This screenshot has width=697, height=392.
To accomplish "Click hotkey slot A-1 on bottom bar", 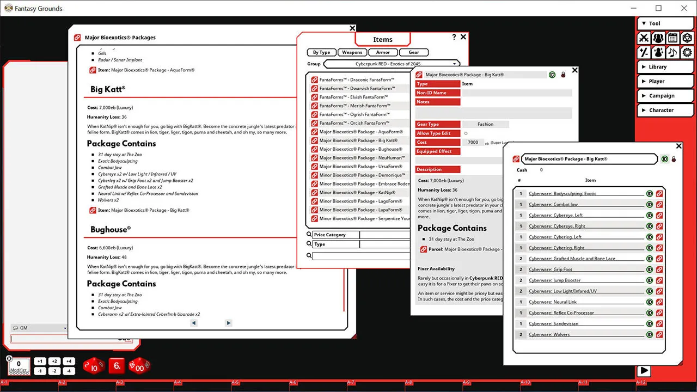I will coord(29,385).
